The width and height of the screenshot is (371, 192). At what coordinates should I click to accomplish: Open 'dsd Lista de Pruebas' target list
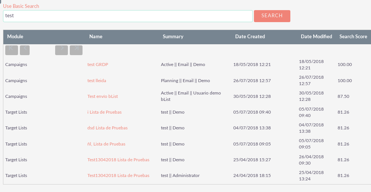tap(107, 128)
